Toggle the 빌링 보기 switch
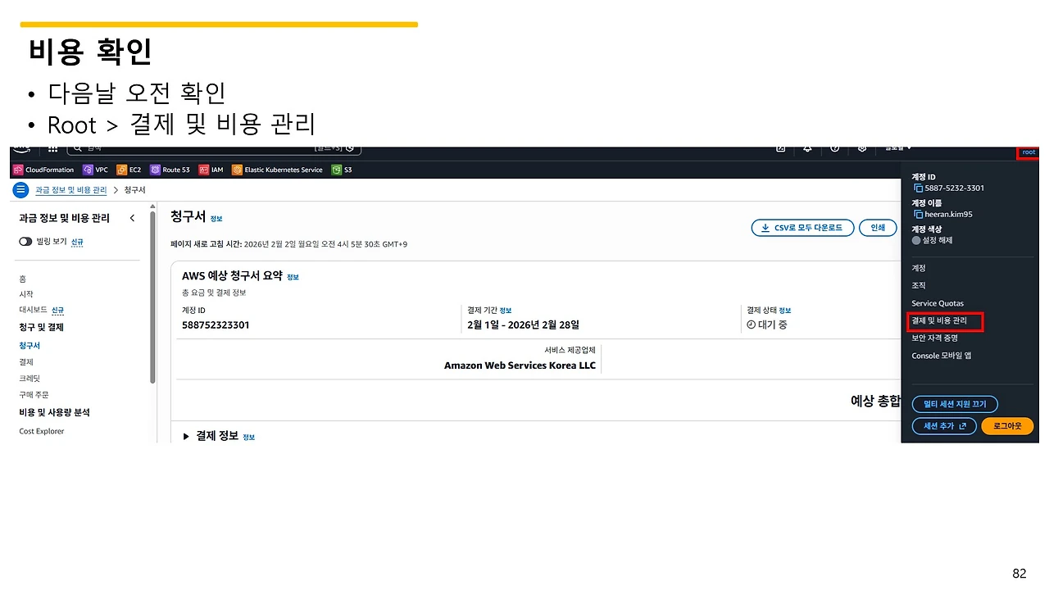Viewport: 1049px width, 590px height. (25, 242)
